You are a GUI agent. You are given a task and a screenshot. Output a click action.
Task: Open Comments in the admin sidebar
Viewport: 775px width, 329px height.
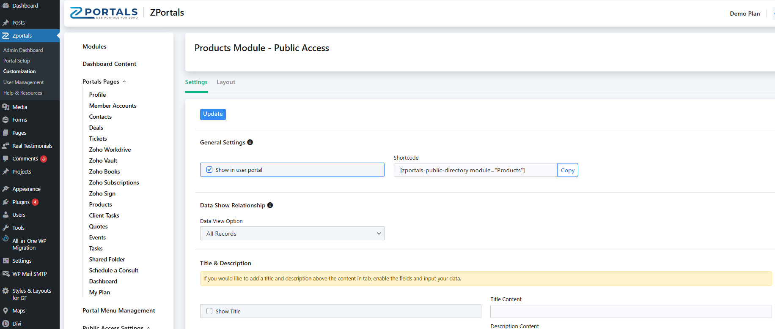tap(25, 159)
